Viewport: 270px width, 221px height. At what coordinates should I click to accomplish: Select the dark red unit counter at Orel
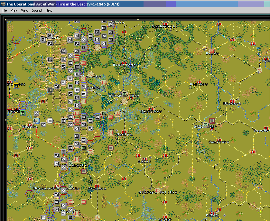tap(212, 121)
